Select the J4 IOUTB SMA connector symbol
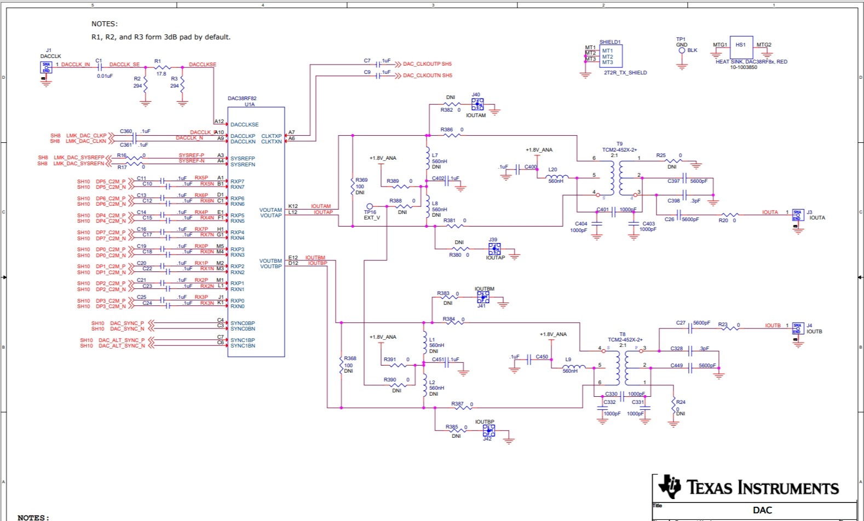The height and width of the screenshot is (521, 864). 798,328
